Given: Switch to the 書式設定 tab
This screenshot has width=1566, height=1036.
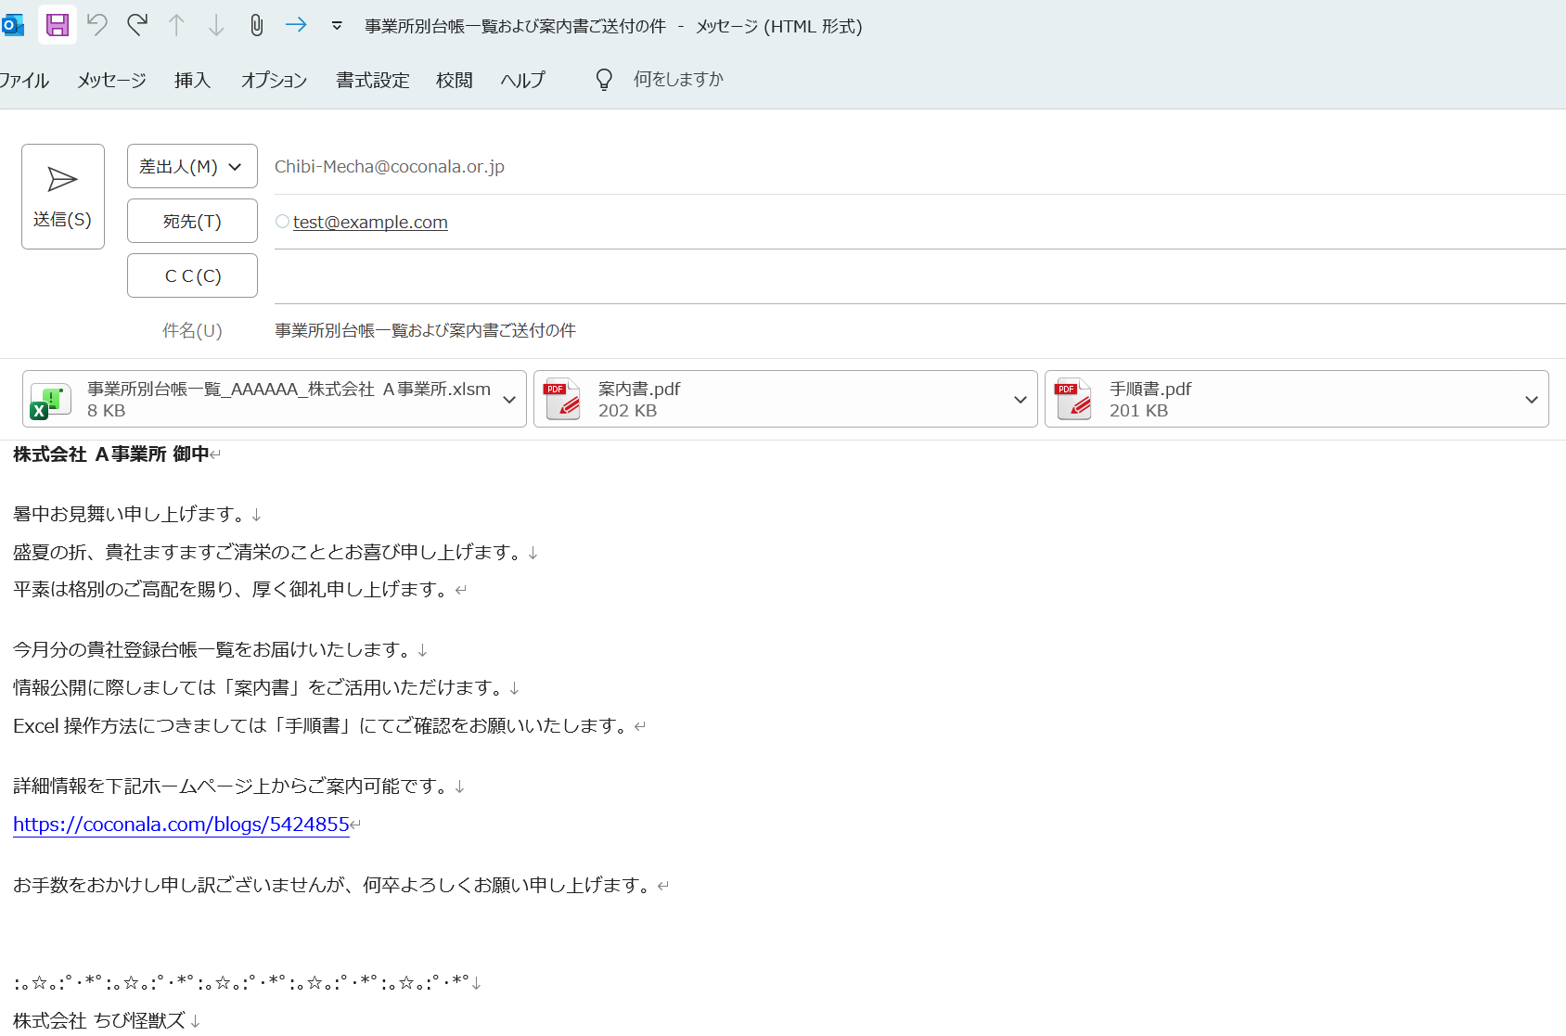Looking at the screenshot, I should [372, 81].
